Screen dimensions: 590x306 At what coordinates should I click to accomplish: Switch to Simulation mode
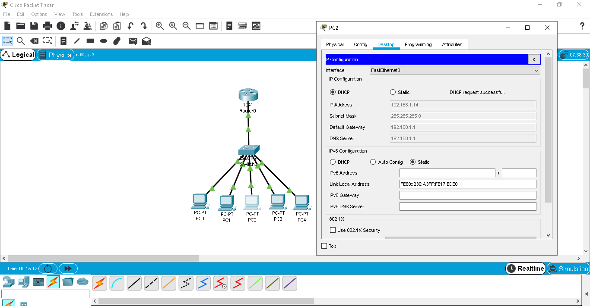click(x=568, y=269)
